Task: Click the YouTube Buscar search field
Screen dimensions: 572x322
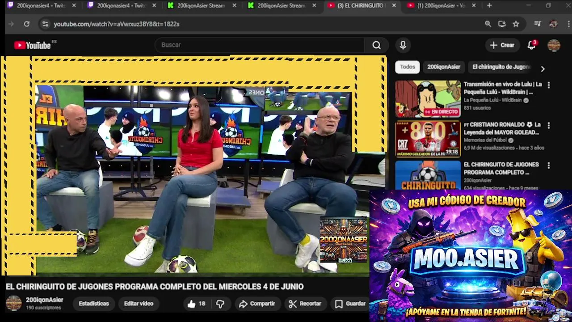Action: coord(259,45)
